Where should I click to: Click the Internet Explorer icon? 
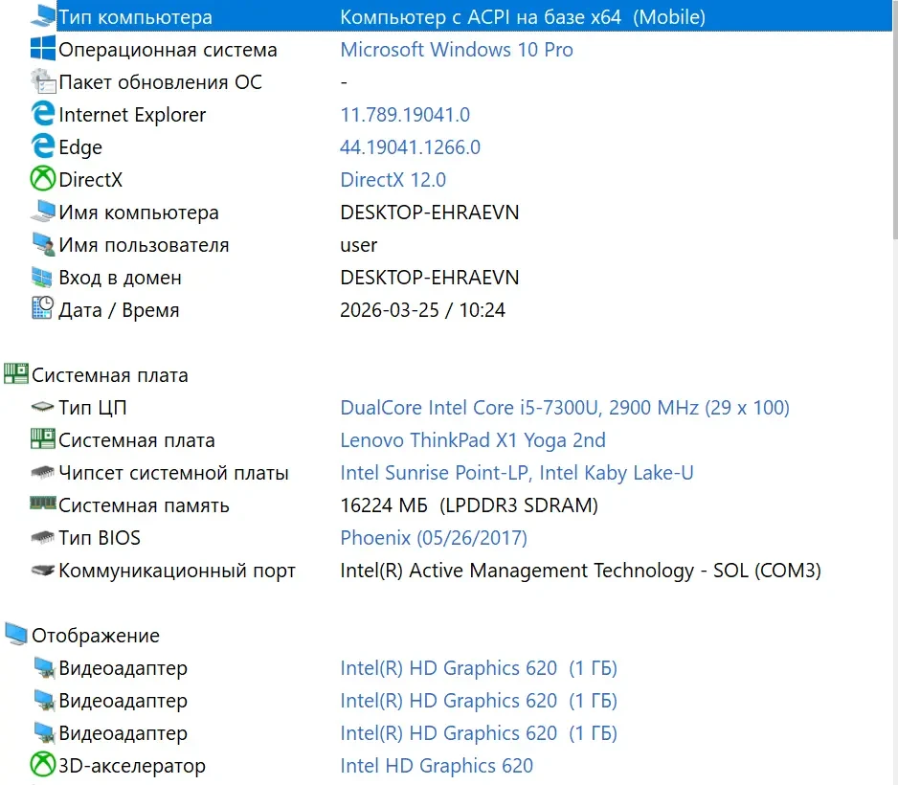tap(42, 114)
